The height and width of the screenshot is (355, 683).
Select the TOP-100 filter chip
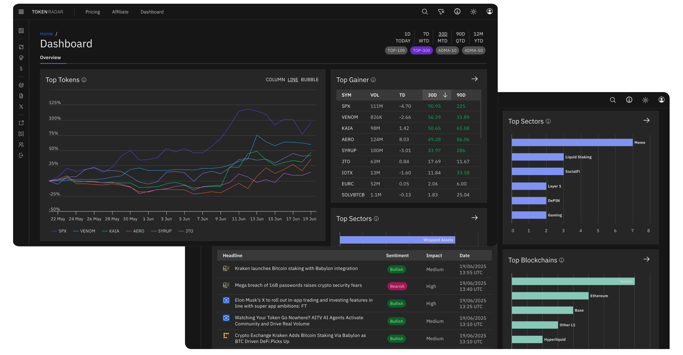pos(396,50)
